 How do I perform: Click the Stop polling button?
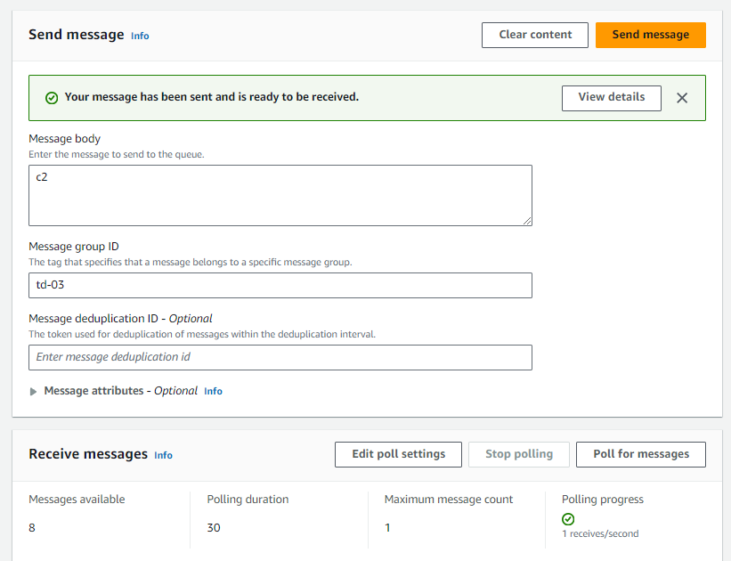[x=518, y=454]
